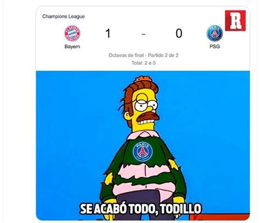Image resolution: width=260 pixels, height=223 pixels.
Task: Open the red R logo badge
Action: [x=235, y=20]
